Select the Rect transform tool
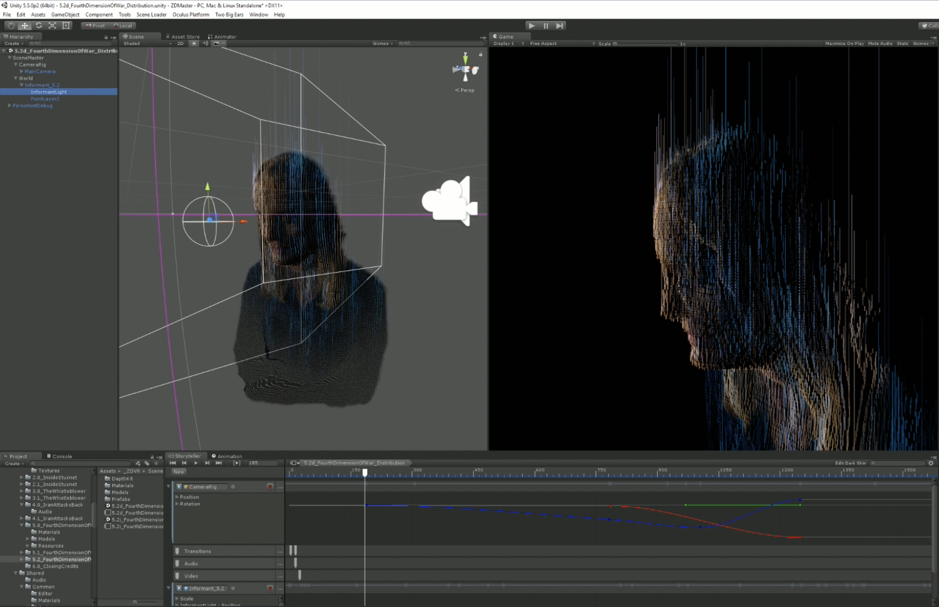The image size is (939, 607). coord(66,26)
